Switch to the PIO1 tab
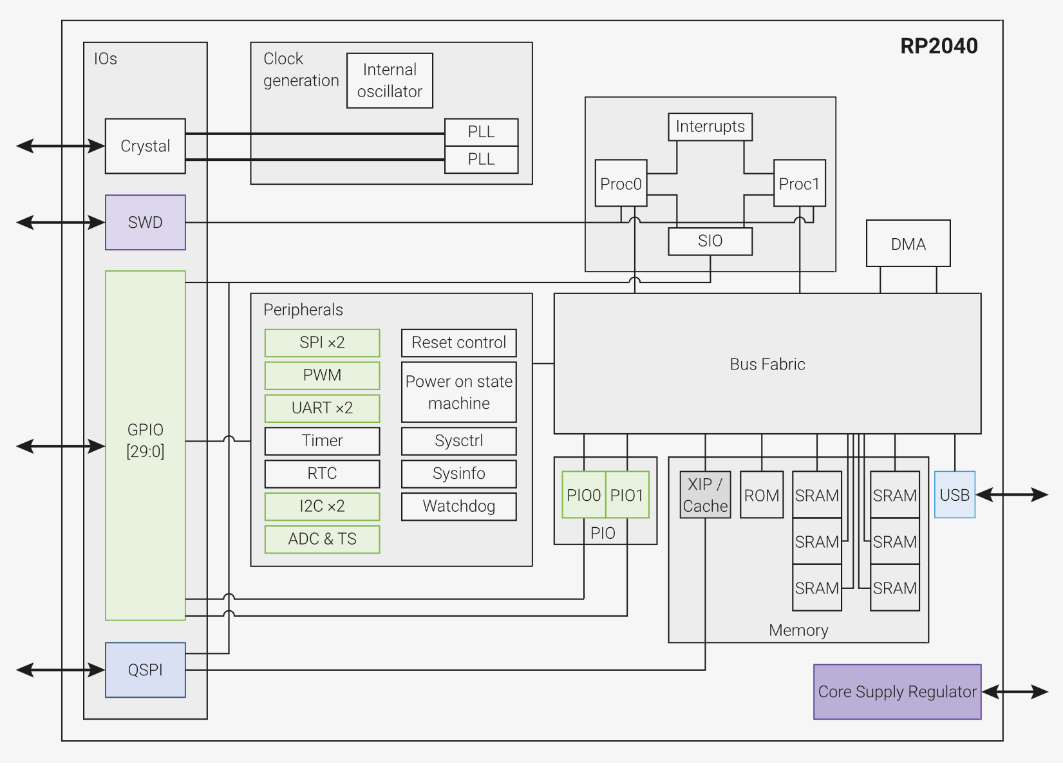Screen dimensions: 1063x766 pos(626,494)
